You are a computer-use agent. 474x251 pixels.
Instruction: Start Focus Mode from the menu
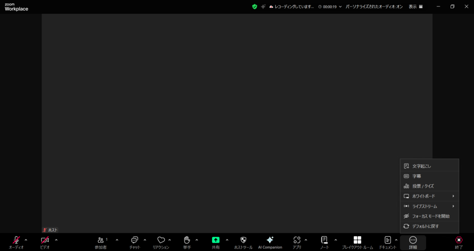pyautogui.click(x=430, y=216)
